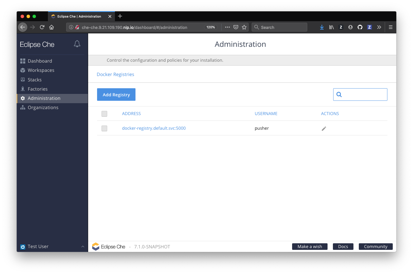
Task: Click the magnifier icon in registry search
Action: point(339,95)
